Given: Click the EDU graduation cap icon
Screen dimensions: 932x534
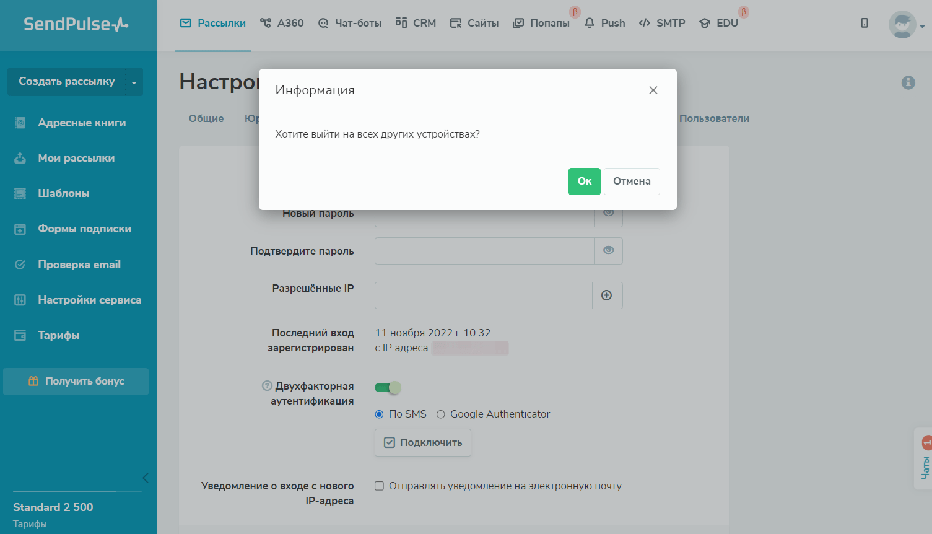Looking at the screenshot, I should click(x=705, y=24).
